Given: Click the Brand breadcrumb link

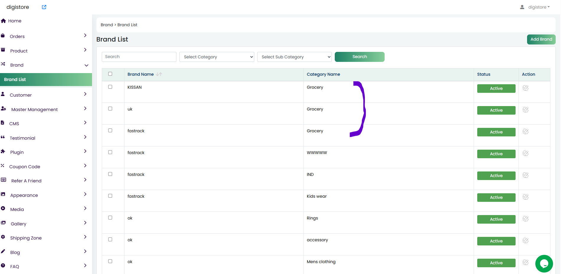Looking at the screenshot, I should [107, 25].
